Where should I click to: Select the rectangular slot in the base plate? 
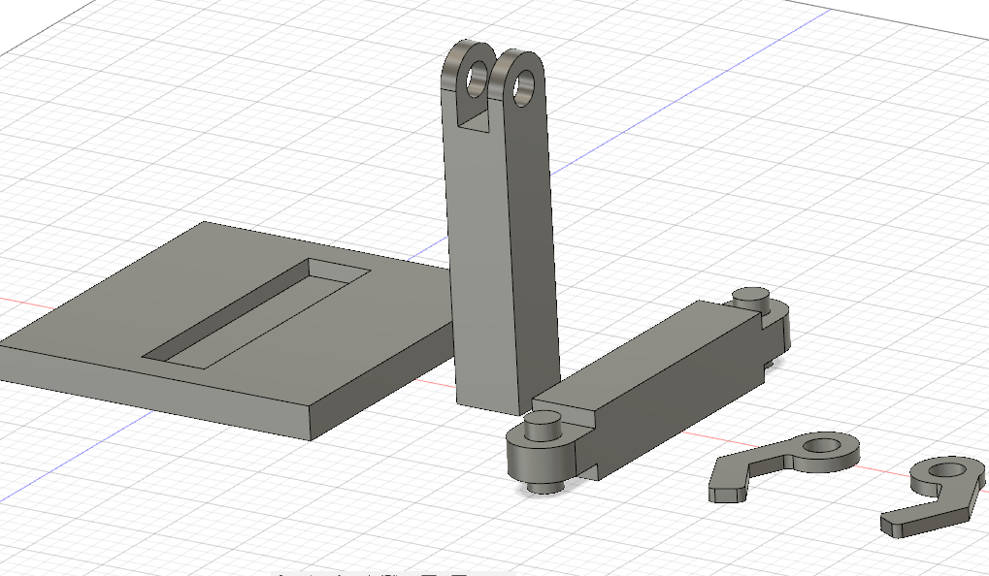click(x=255, y=313)
